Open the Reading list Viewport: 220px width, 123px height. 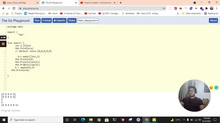(211, 13)
